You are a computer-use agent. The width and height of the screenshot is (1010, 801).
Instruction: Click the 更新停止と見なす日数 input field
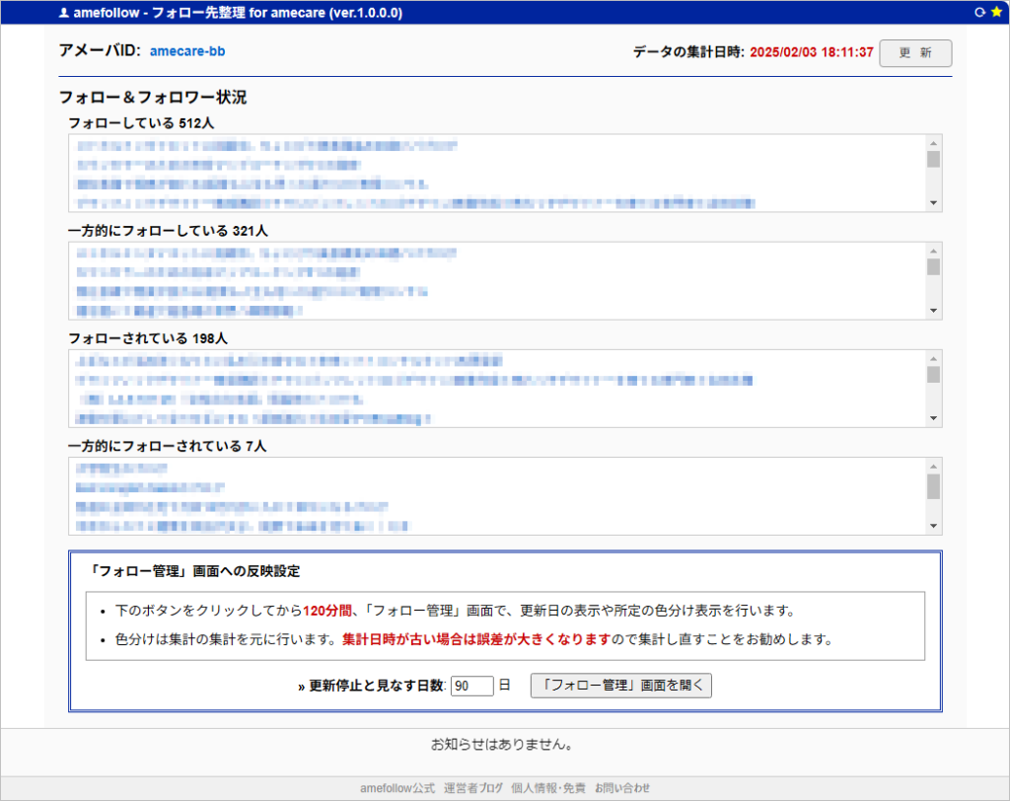point(471,686)
